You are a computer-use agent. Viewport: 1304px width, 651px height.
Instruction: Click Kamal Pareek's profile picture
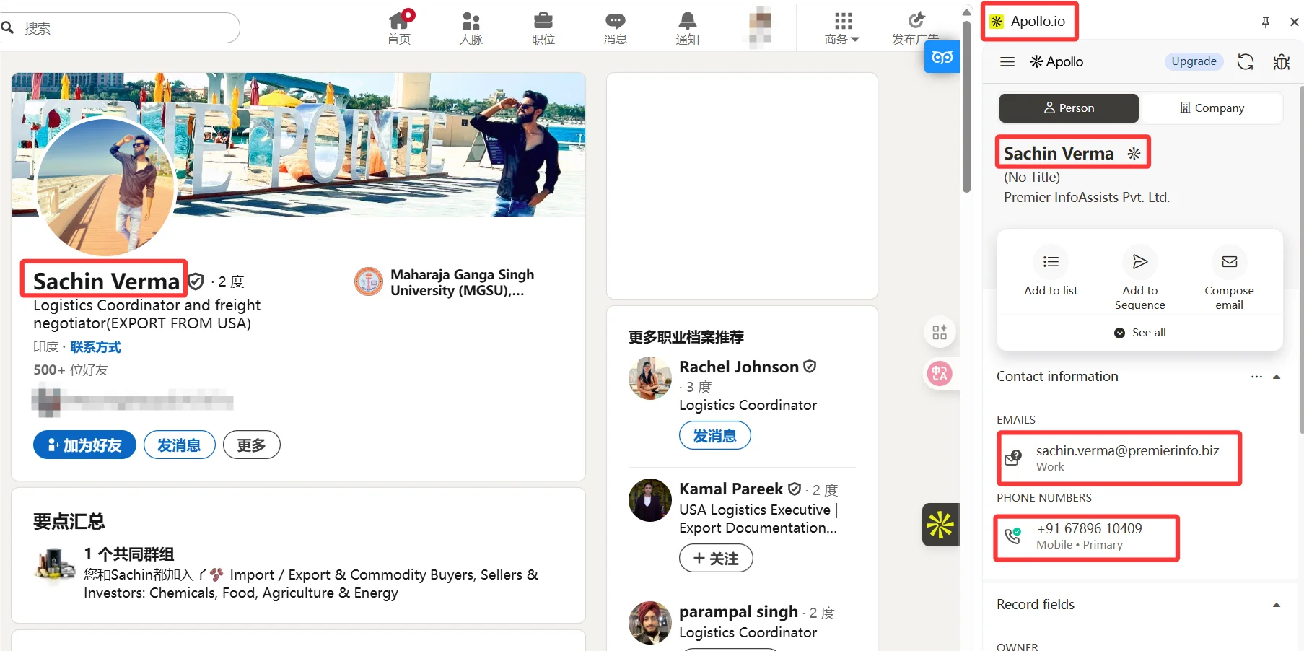[650, 500]
